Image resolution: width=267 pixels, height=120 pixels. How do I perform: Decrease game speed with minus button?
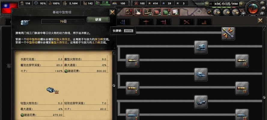(x=207, y=4)
